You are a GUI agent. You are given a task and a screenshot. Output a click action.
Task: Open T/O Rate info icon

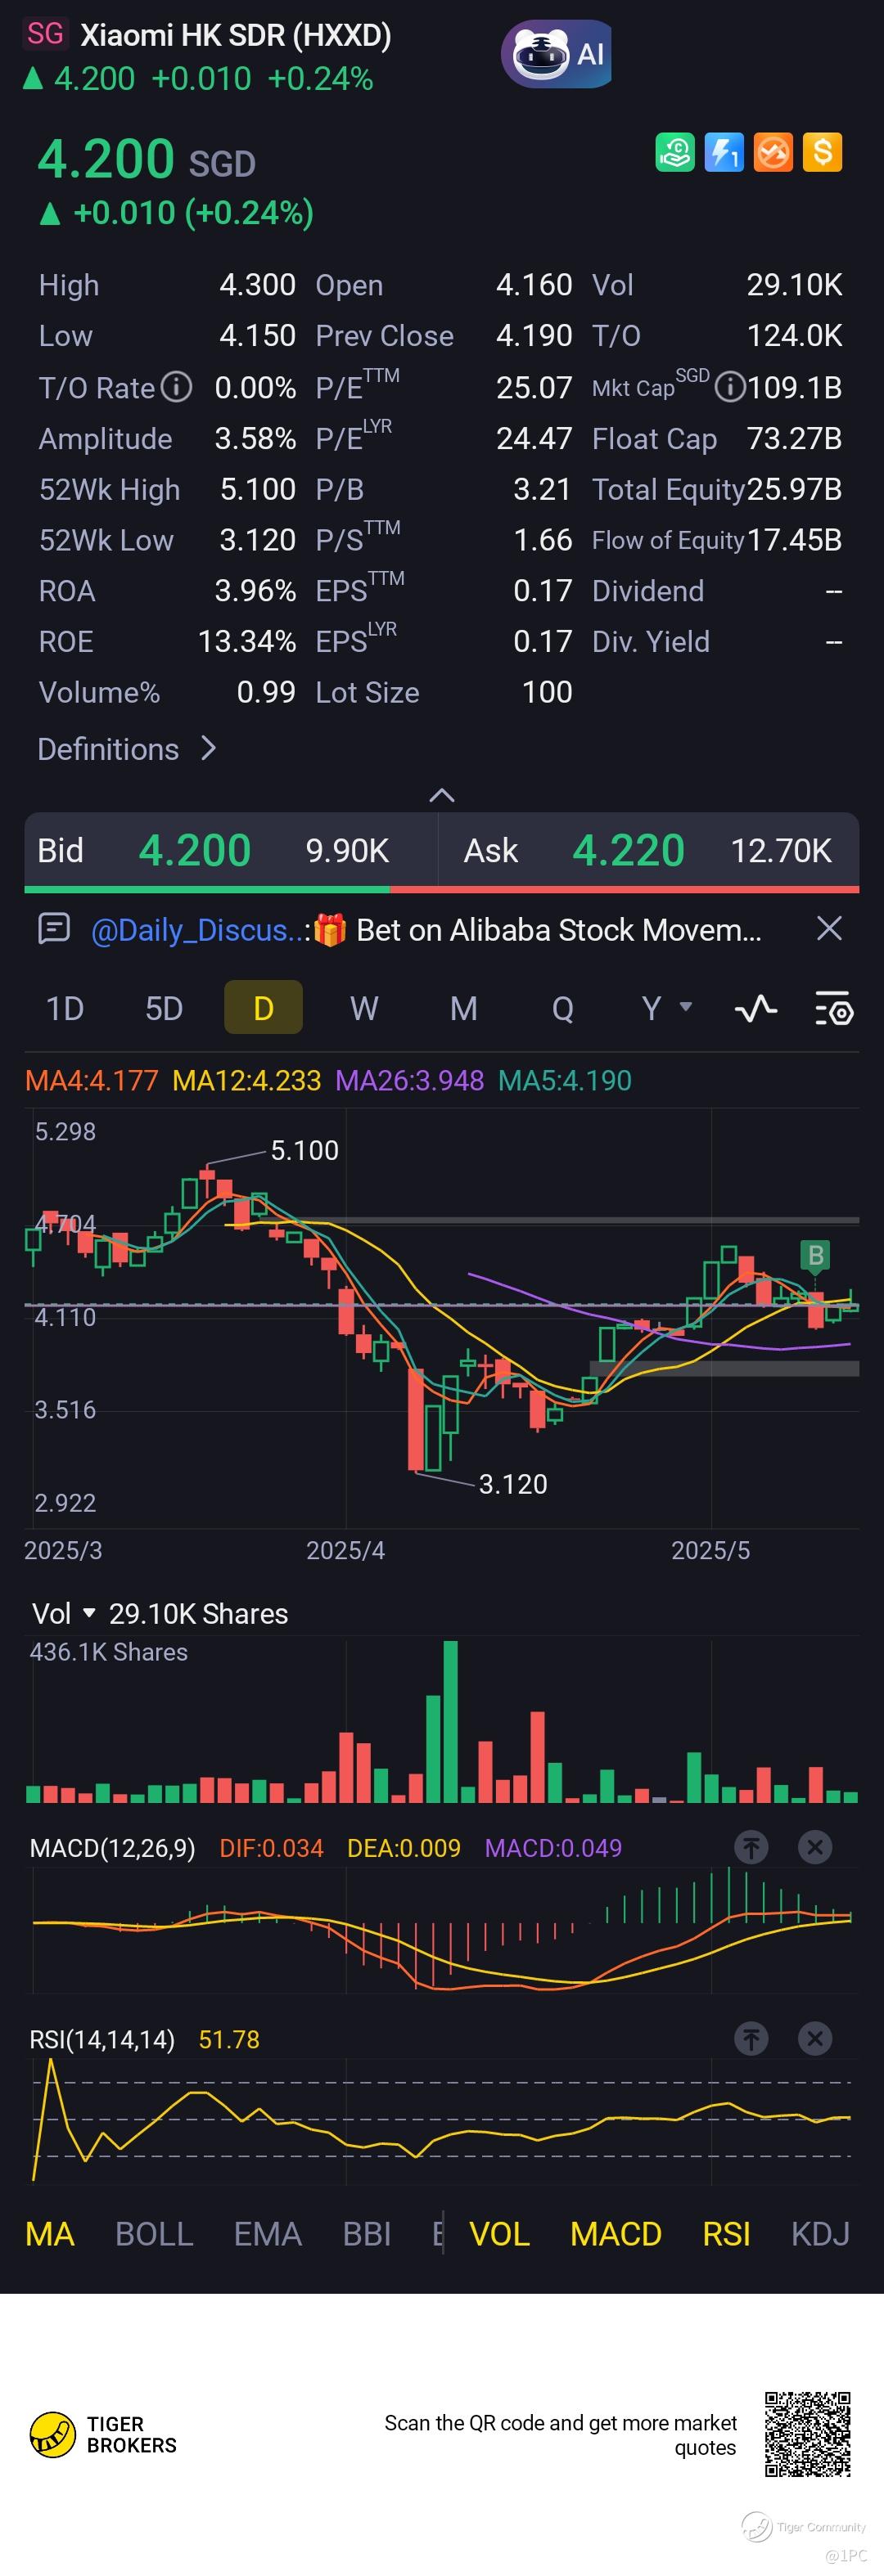point(176,387)
